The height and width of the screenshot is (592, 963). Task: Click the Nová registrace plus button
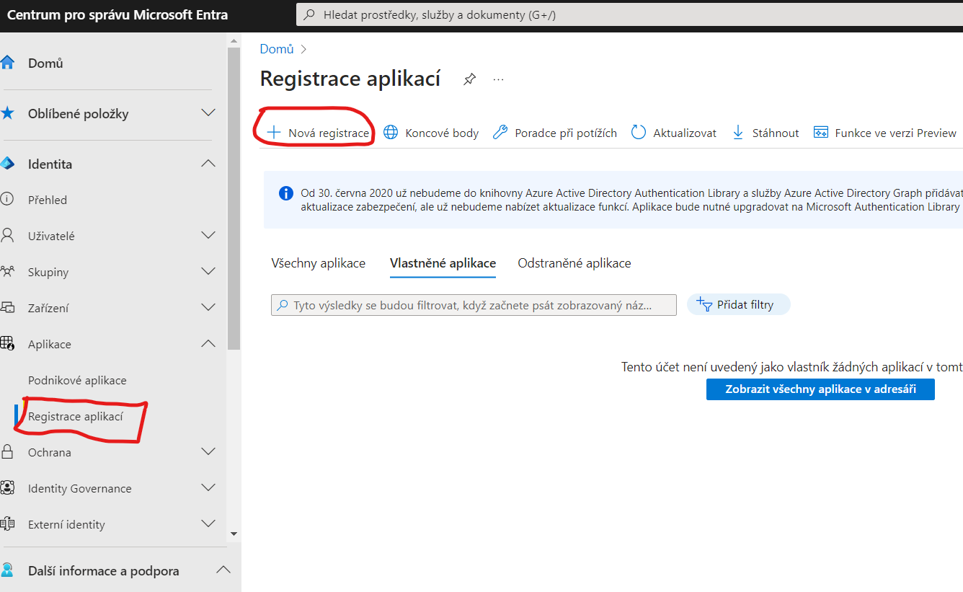(x=318, y=133)
